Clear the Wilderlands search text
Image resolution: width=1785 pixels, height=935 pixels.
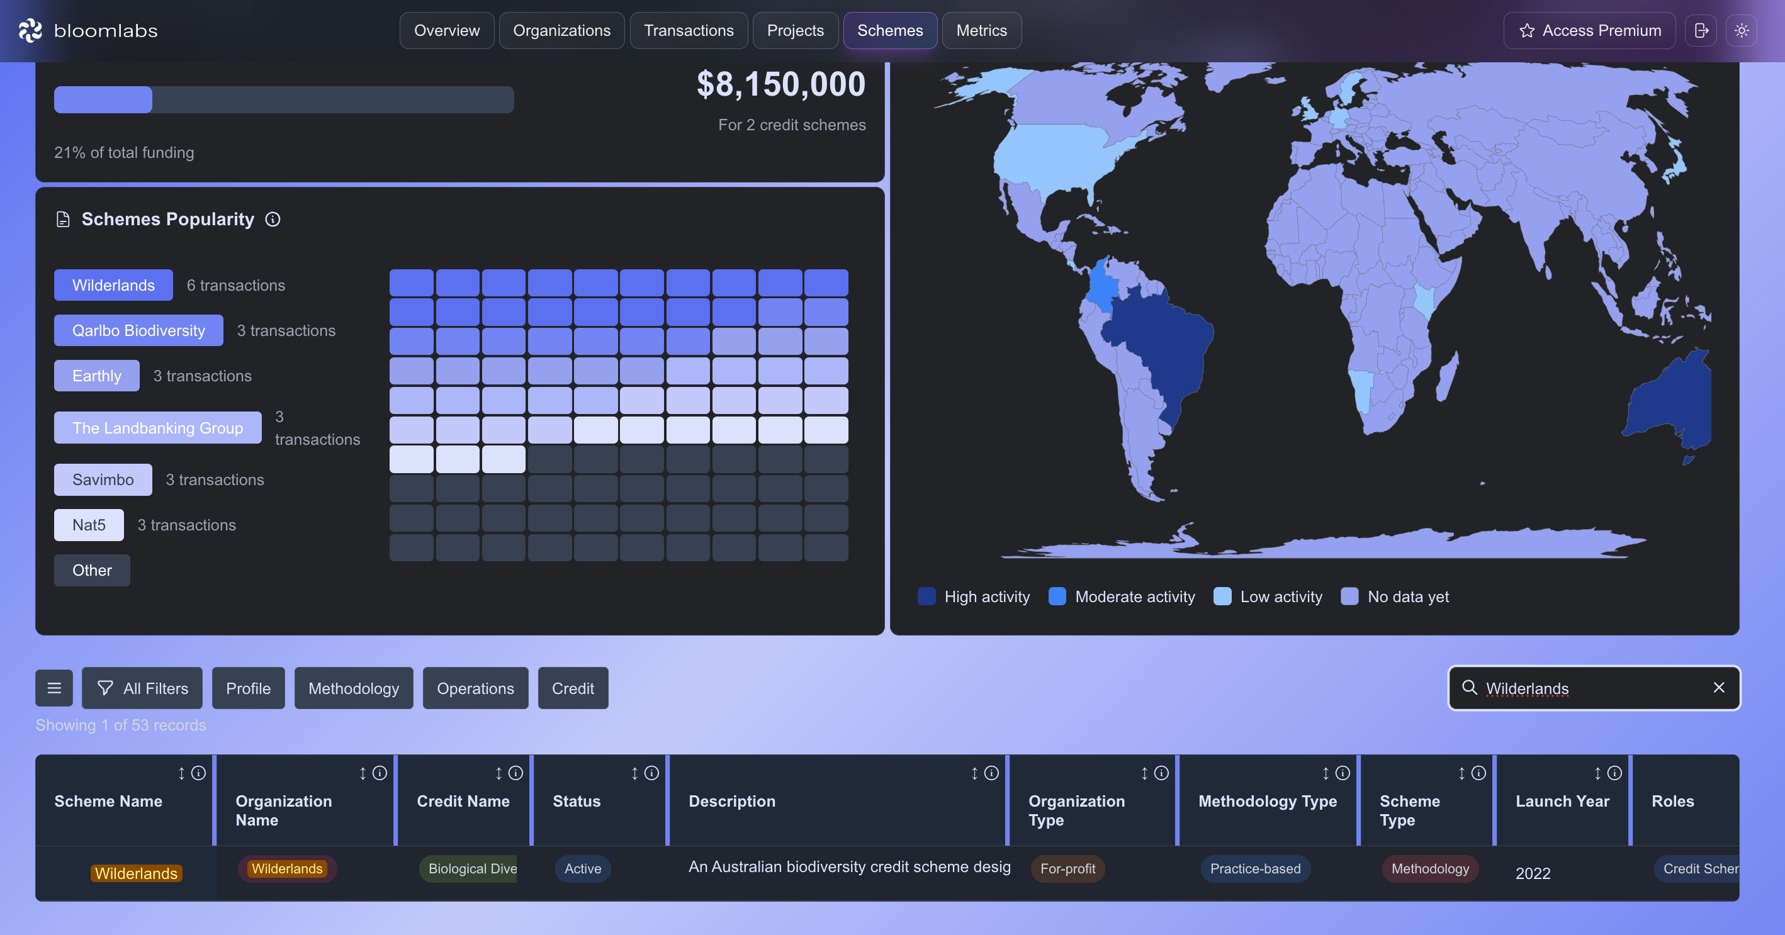coord(1718,687)
